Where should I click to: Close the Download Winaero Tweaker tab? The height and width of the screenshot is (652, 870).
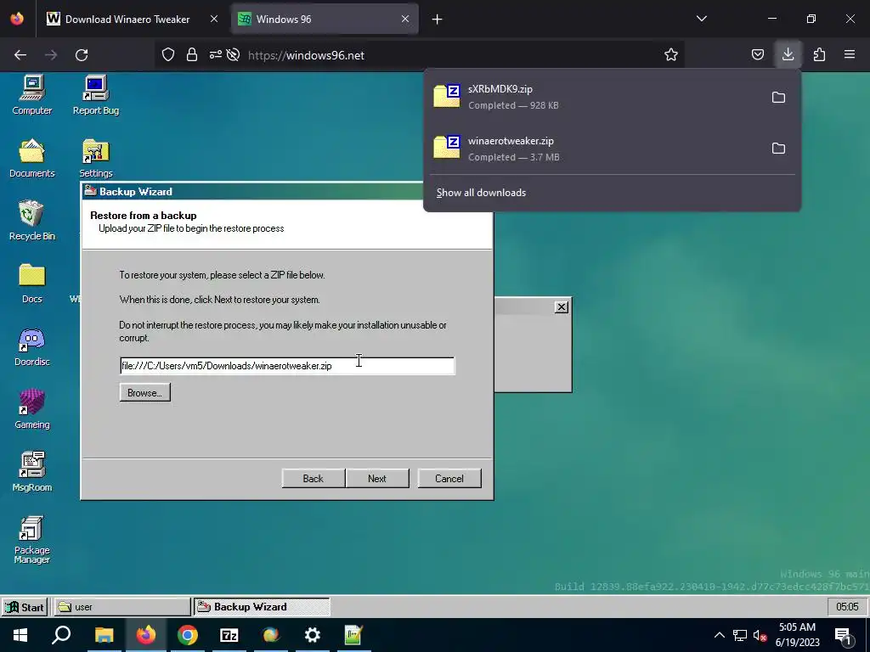(x=213, y=19)
